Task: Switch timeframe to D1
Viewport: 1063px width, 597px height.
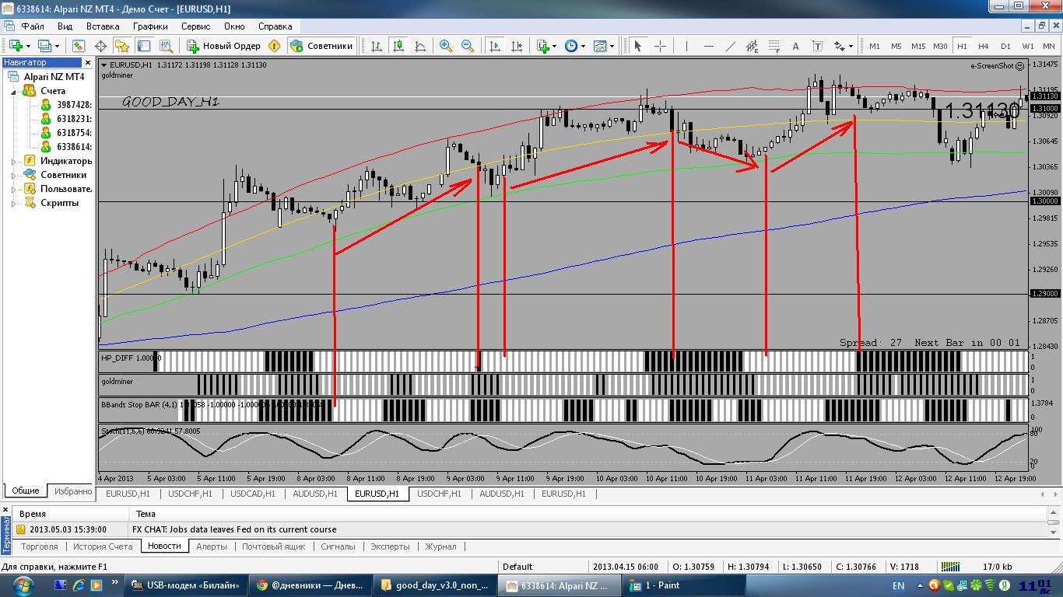Action: pyautogui.click(x=1005, y=46)
